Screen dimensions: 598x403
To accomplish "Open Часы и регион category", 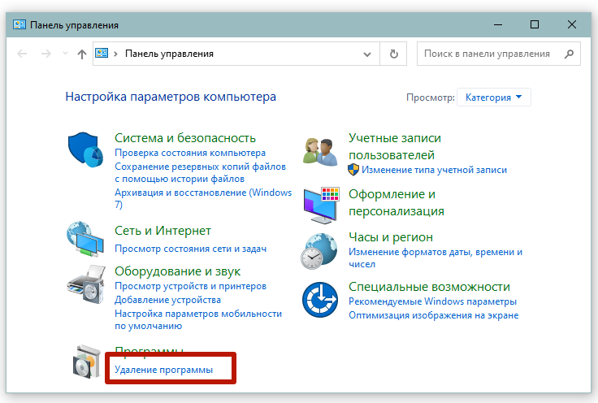I will tap(391, 236).
